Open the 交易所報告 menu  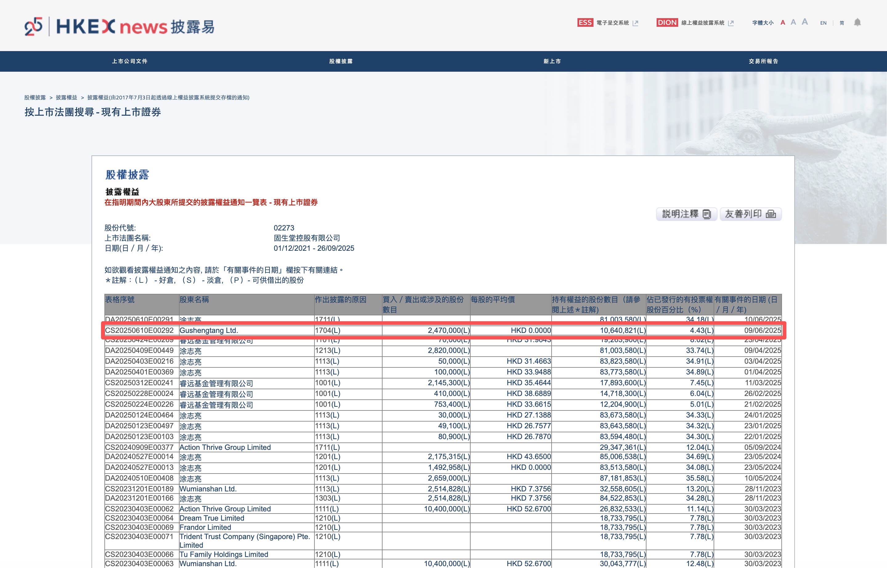(x=763, y=61)
